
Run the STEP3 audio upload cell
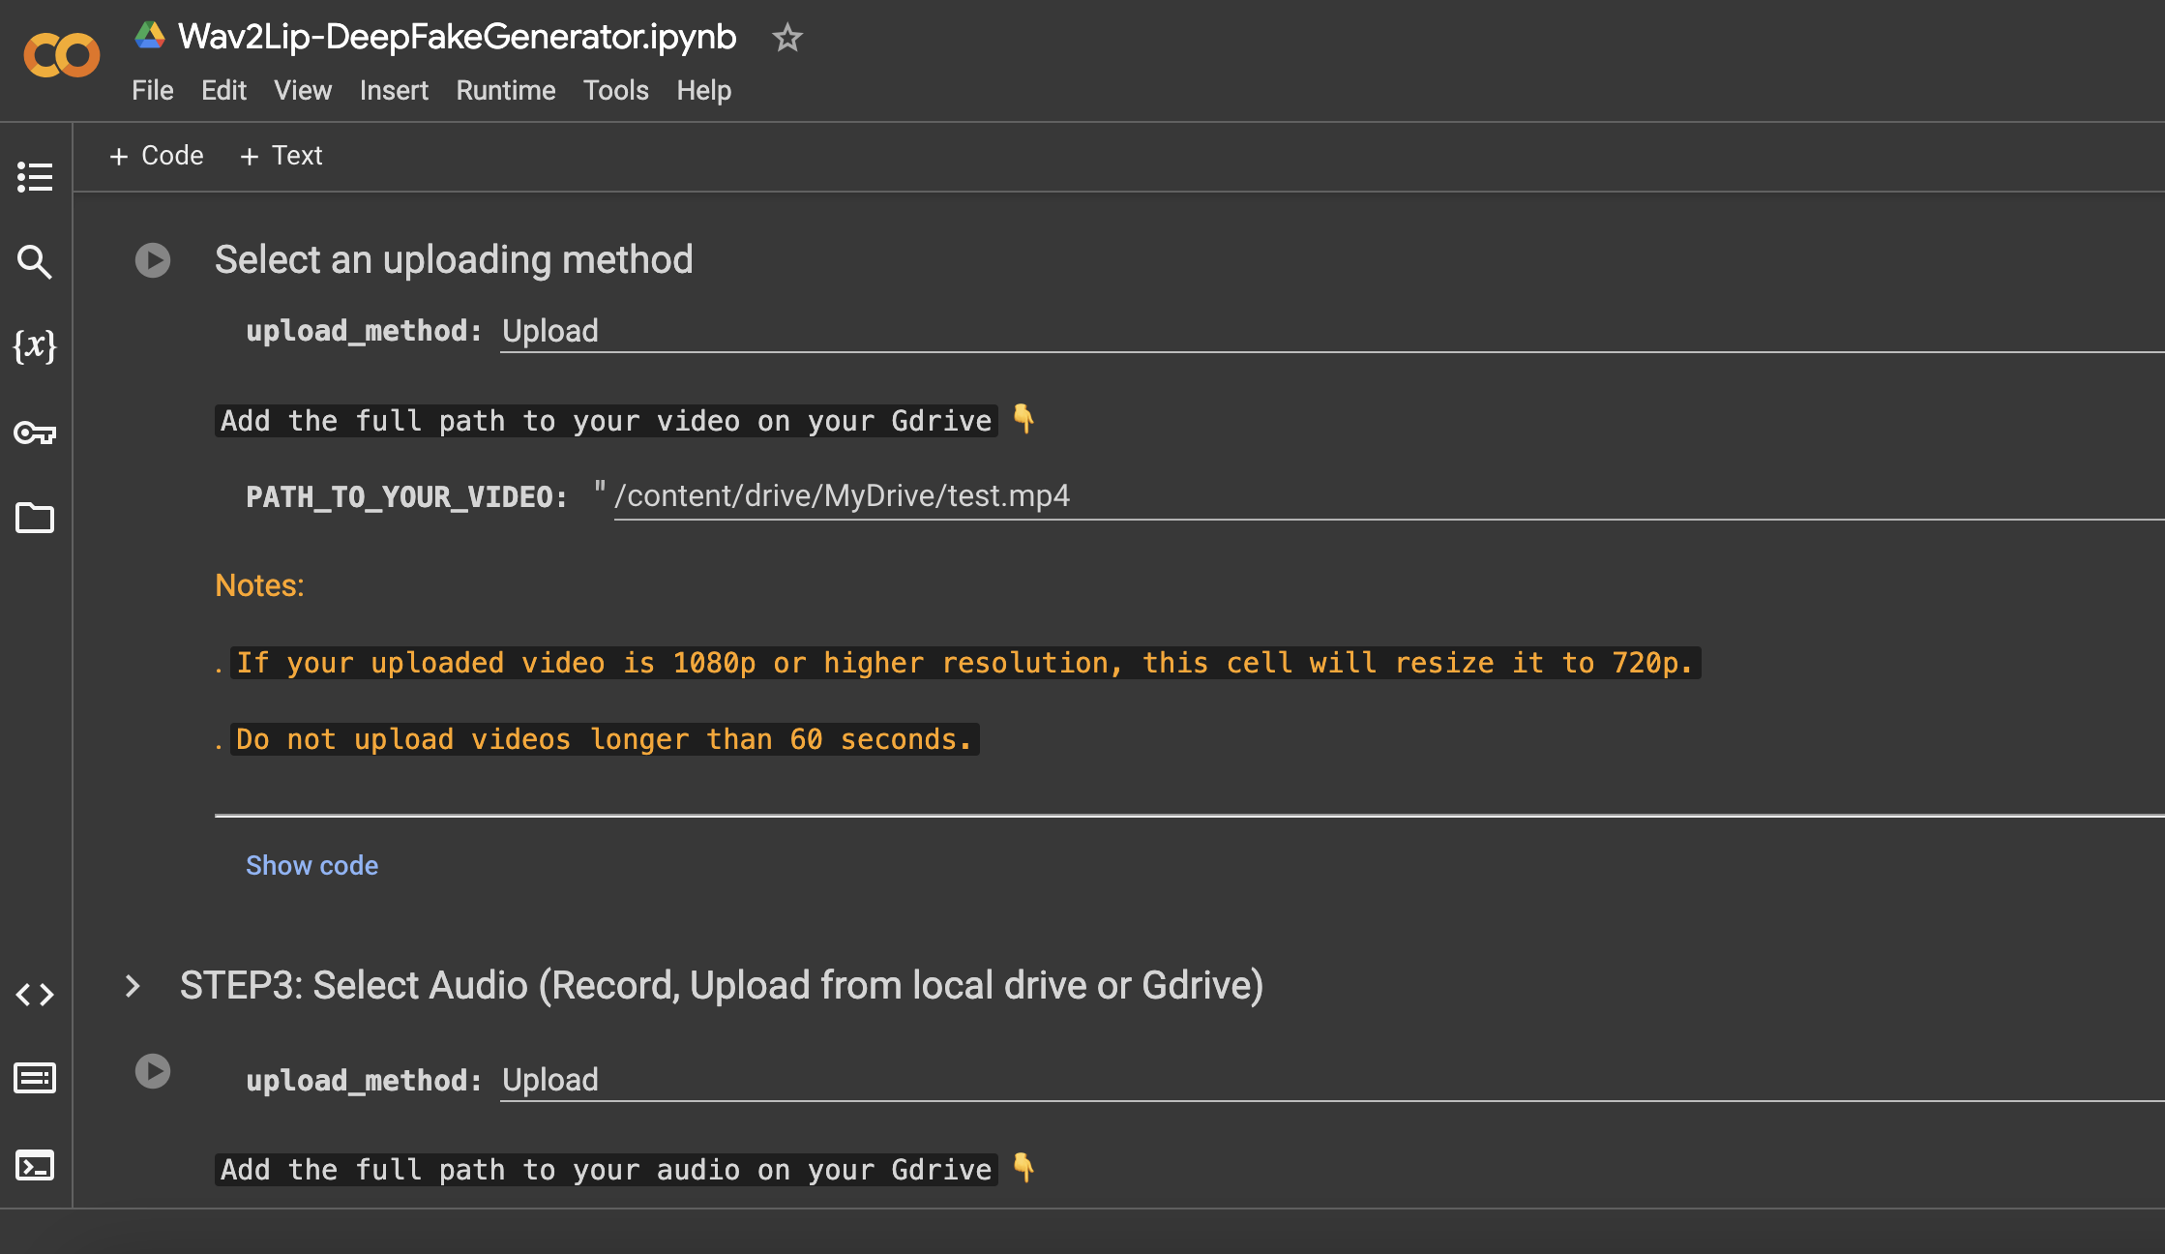[153, 1071]
